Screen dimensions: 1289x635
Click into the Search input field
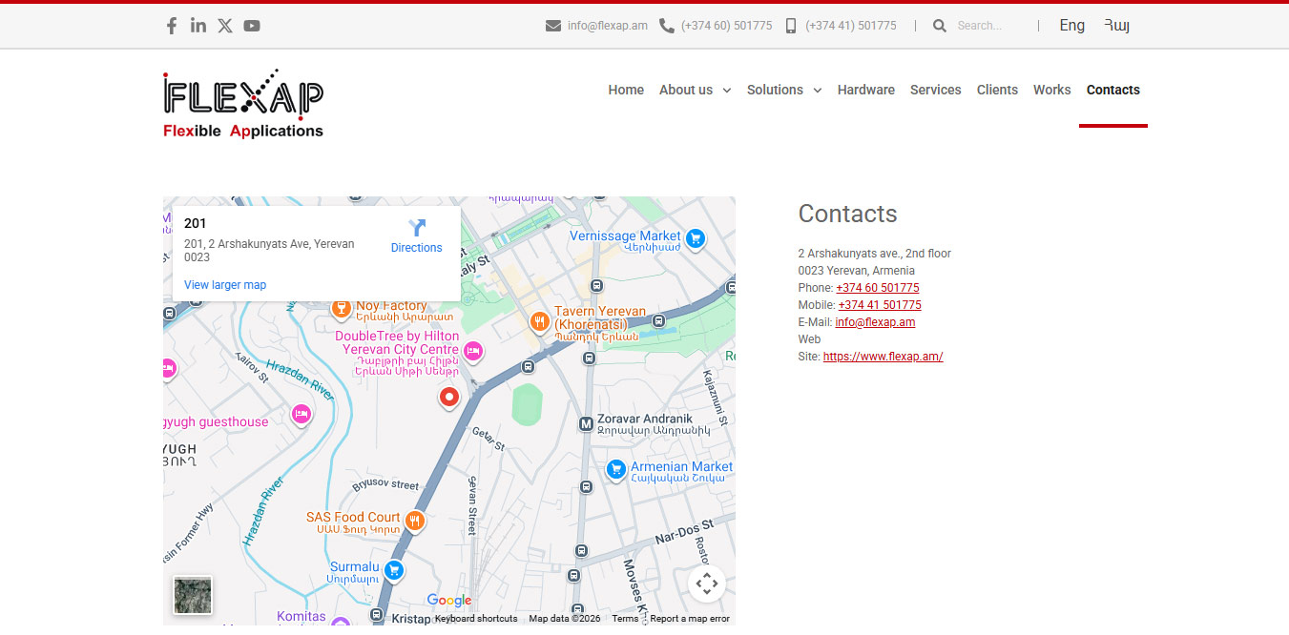[988, 26]
